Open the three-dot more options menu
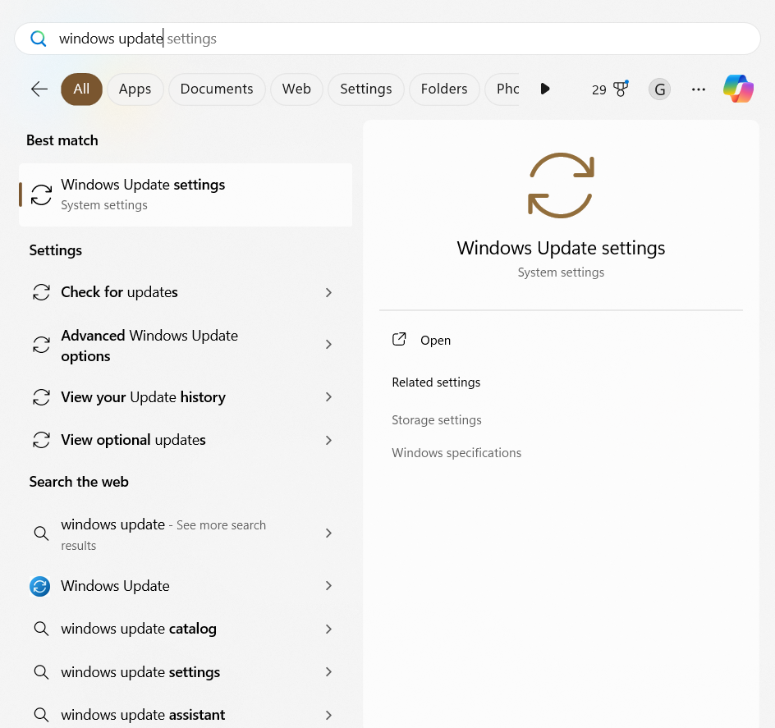This screenshot has height=728, width=775. coord(699,89)
